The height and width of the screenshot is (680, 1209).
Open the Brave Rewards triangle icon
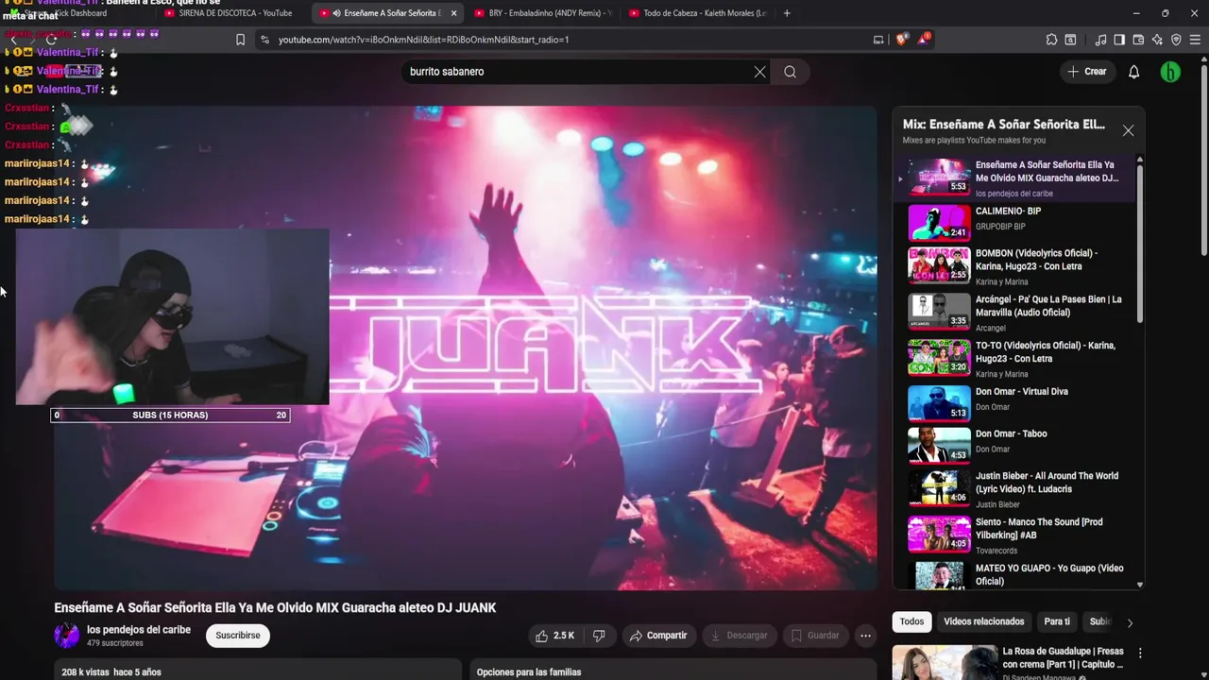[925, 40]
